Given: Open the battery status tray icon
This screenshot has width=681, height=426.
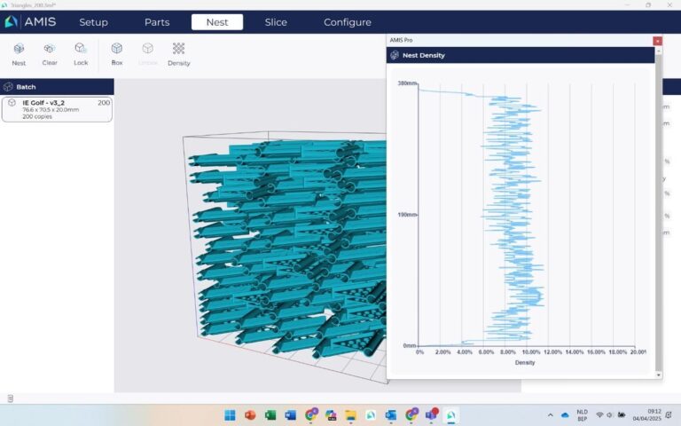Looking at the screenshot, I should point(622,415).
